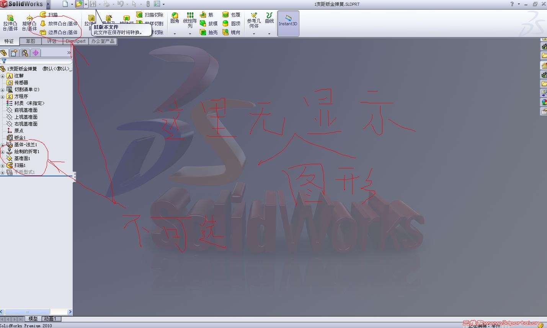The height and width of the screenshot is (328, 547).
Task: Activate the 线性阵列 linear pattern tool
Action: coord(190,20)
